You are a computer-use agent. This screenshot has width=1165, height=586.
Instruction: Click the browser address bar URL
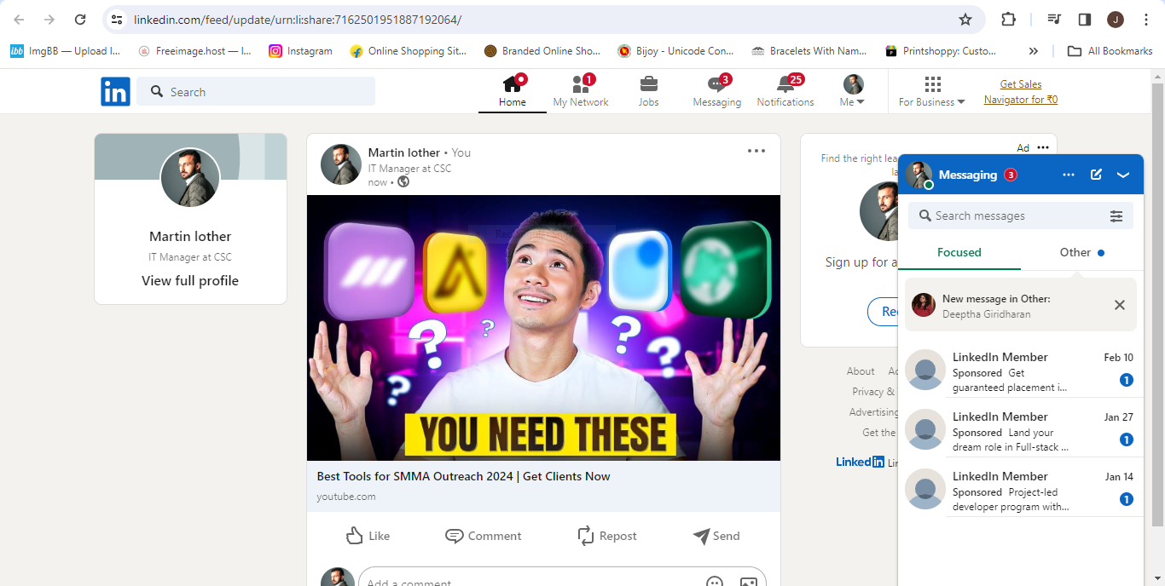(x=298, y=20)
